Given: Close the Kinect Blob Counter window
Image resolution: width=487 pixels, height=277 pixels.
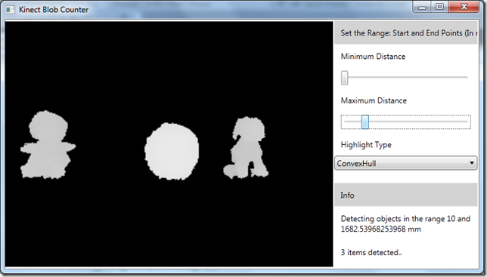Looking at the screenshot, I should pyautogui.click(x=464, y=7).
